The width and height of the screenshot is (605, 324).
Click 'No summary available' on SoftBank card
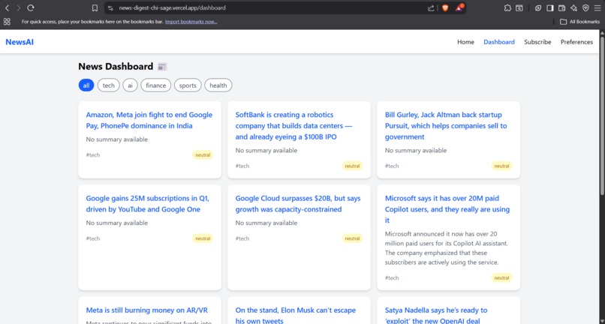tap(266, 151)
